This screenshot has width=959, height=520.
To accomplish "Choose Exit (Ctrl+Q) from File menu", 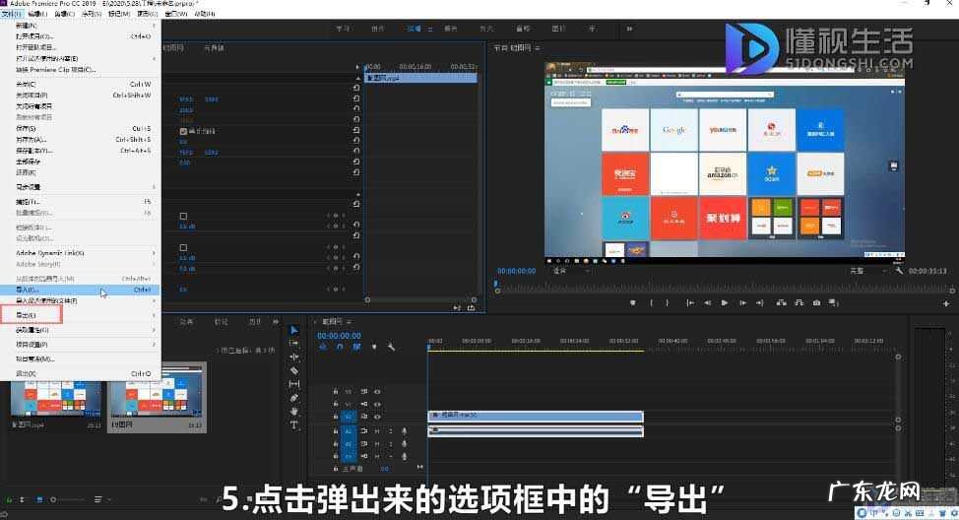I will [80, 373].
